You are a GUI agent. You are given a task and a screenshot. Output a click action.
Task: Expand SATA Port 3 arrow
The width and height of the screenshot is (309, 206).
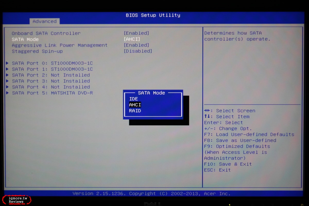click(x=7, y=81)
